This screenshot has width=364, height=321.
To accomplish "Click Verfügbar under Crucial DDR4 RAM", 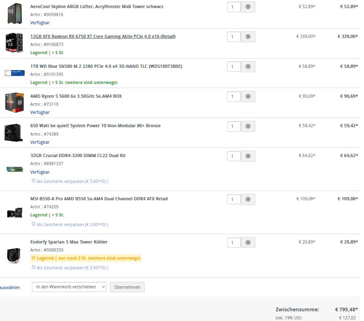I will (x=40, y=172).
